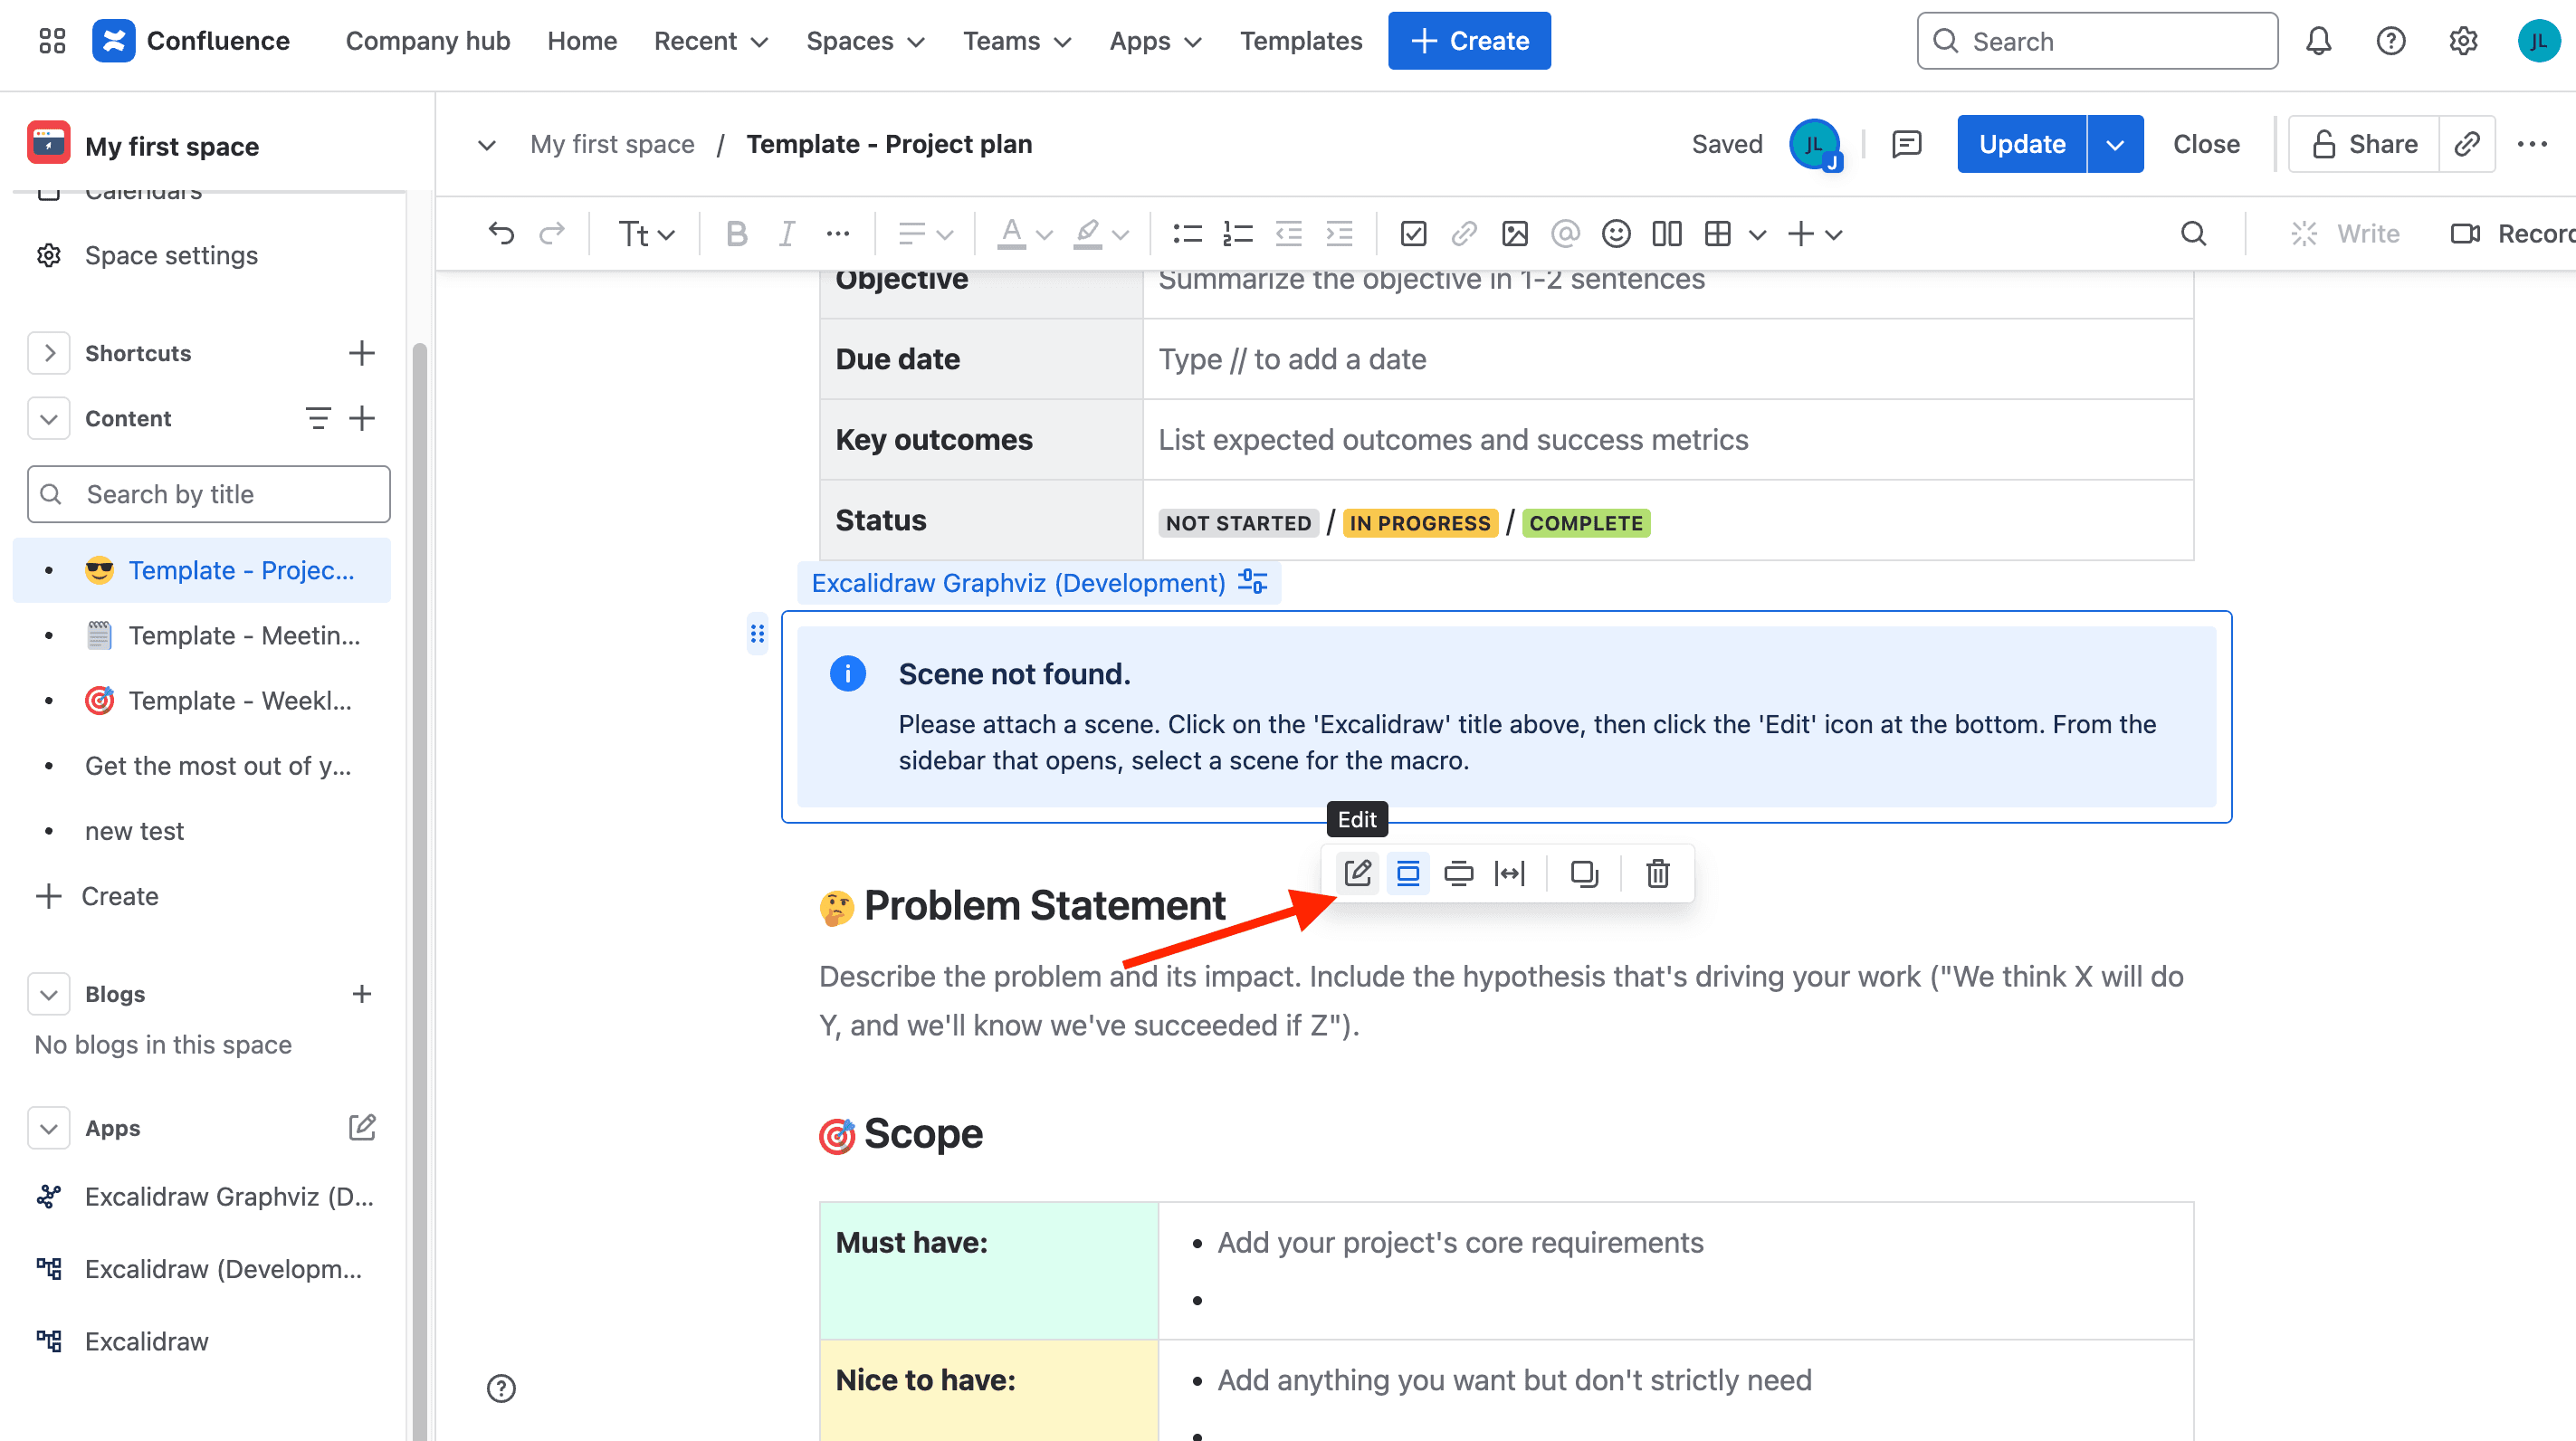Open the Spaces dropdown
Image resolution: width=2576 pixels, height=1441 pixels.
(865, 41)
